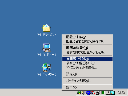Click the green grid tray icon
This screenshot has width=128, height=96.
pyautogui.click(x=103, y=93)
